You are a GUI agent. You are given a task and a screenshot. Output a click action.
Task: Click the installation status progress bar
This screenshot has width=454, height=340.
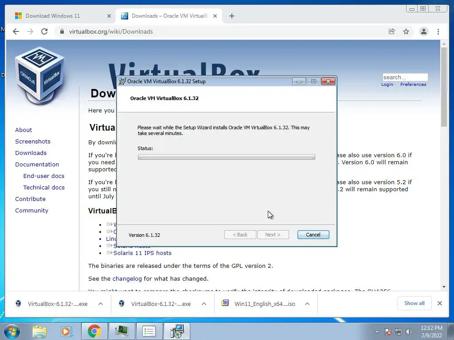click(x=226, y=157)
